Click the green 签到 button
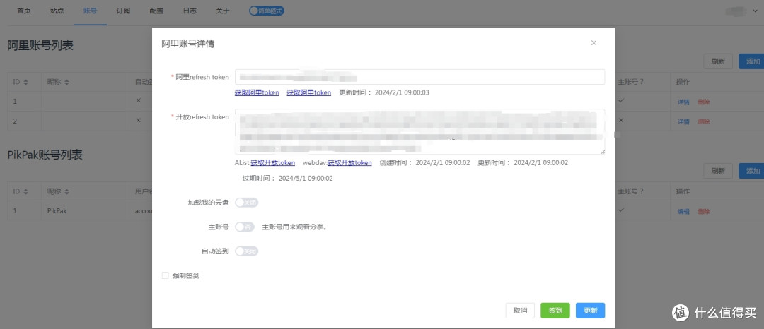This screenshot has width=764, height=329. (x=555, y=311)
